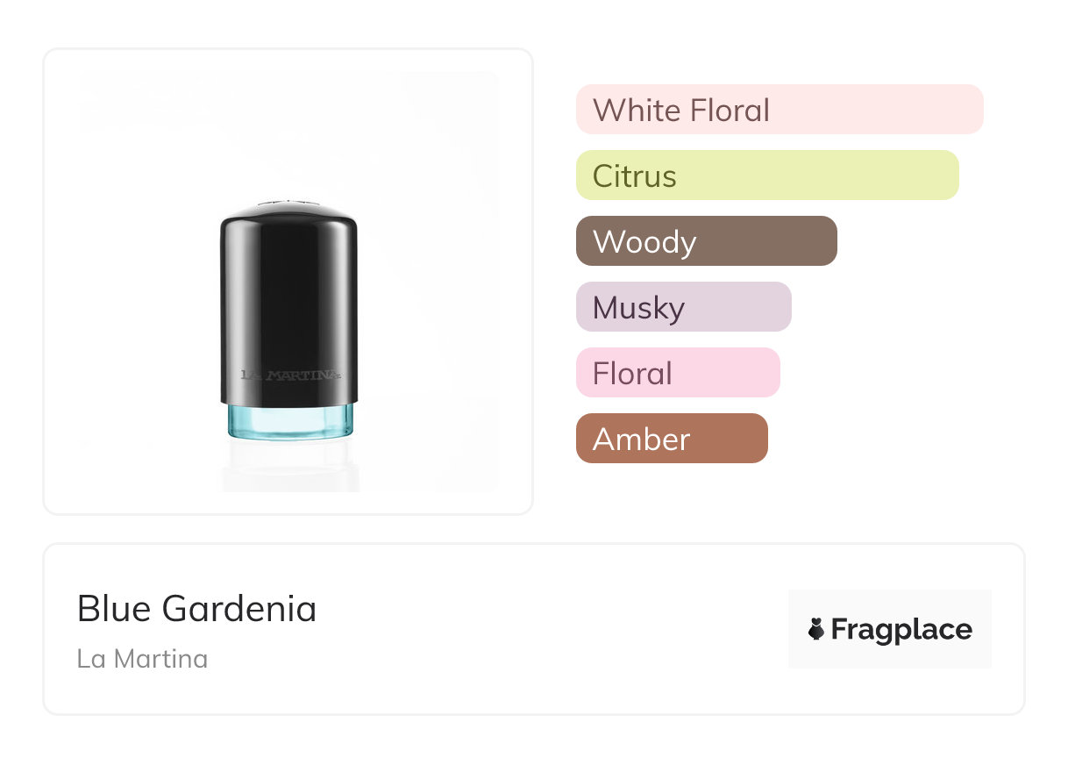Click the turquoise glass base of the bottle

pos(288,420)
